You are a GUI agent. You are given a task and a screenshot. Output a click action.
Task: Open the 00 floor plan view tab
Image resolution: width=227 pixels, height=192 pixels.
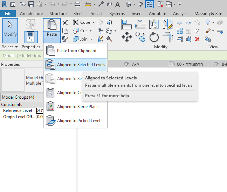186,64
